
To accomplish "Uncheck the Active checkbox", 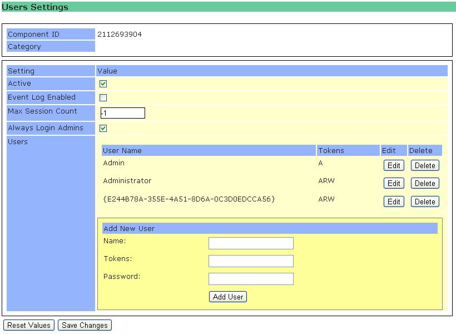I will point(103,84).
